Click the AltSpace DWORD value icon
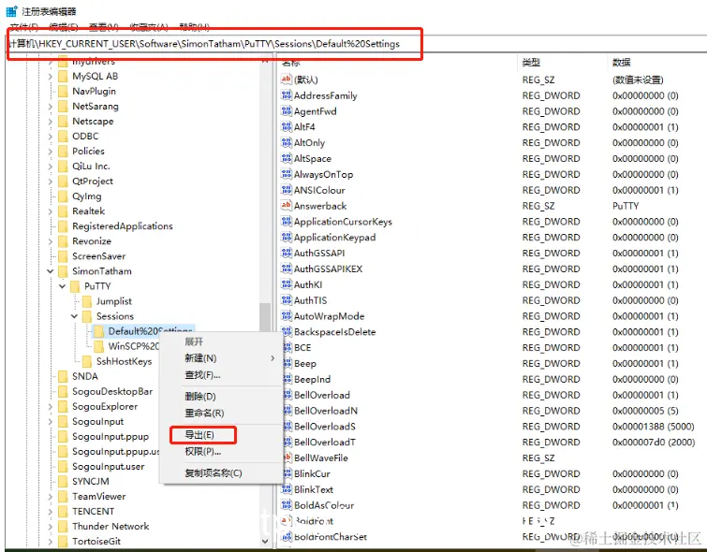This screenshot has width=707, height=552. (x=287, y=158)
